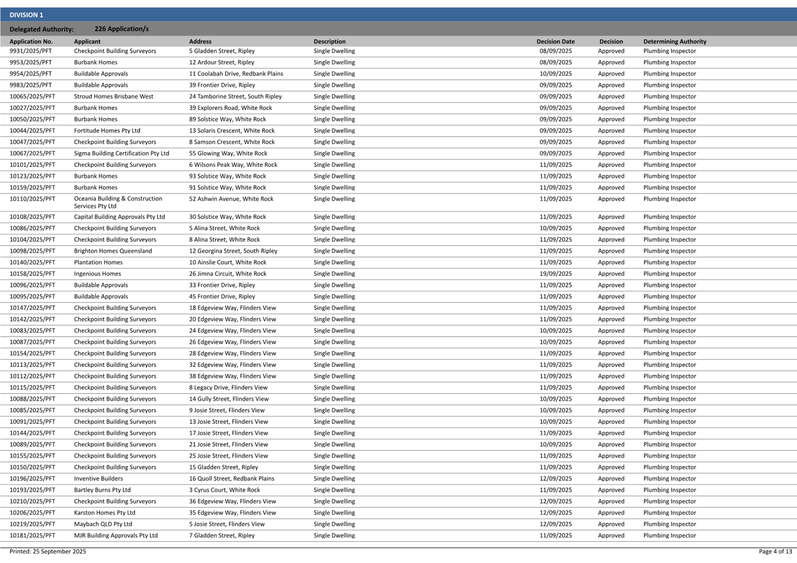Click address 21 Josie Street, Flinders View
797x563 pixels.
(x=228, y=445)
